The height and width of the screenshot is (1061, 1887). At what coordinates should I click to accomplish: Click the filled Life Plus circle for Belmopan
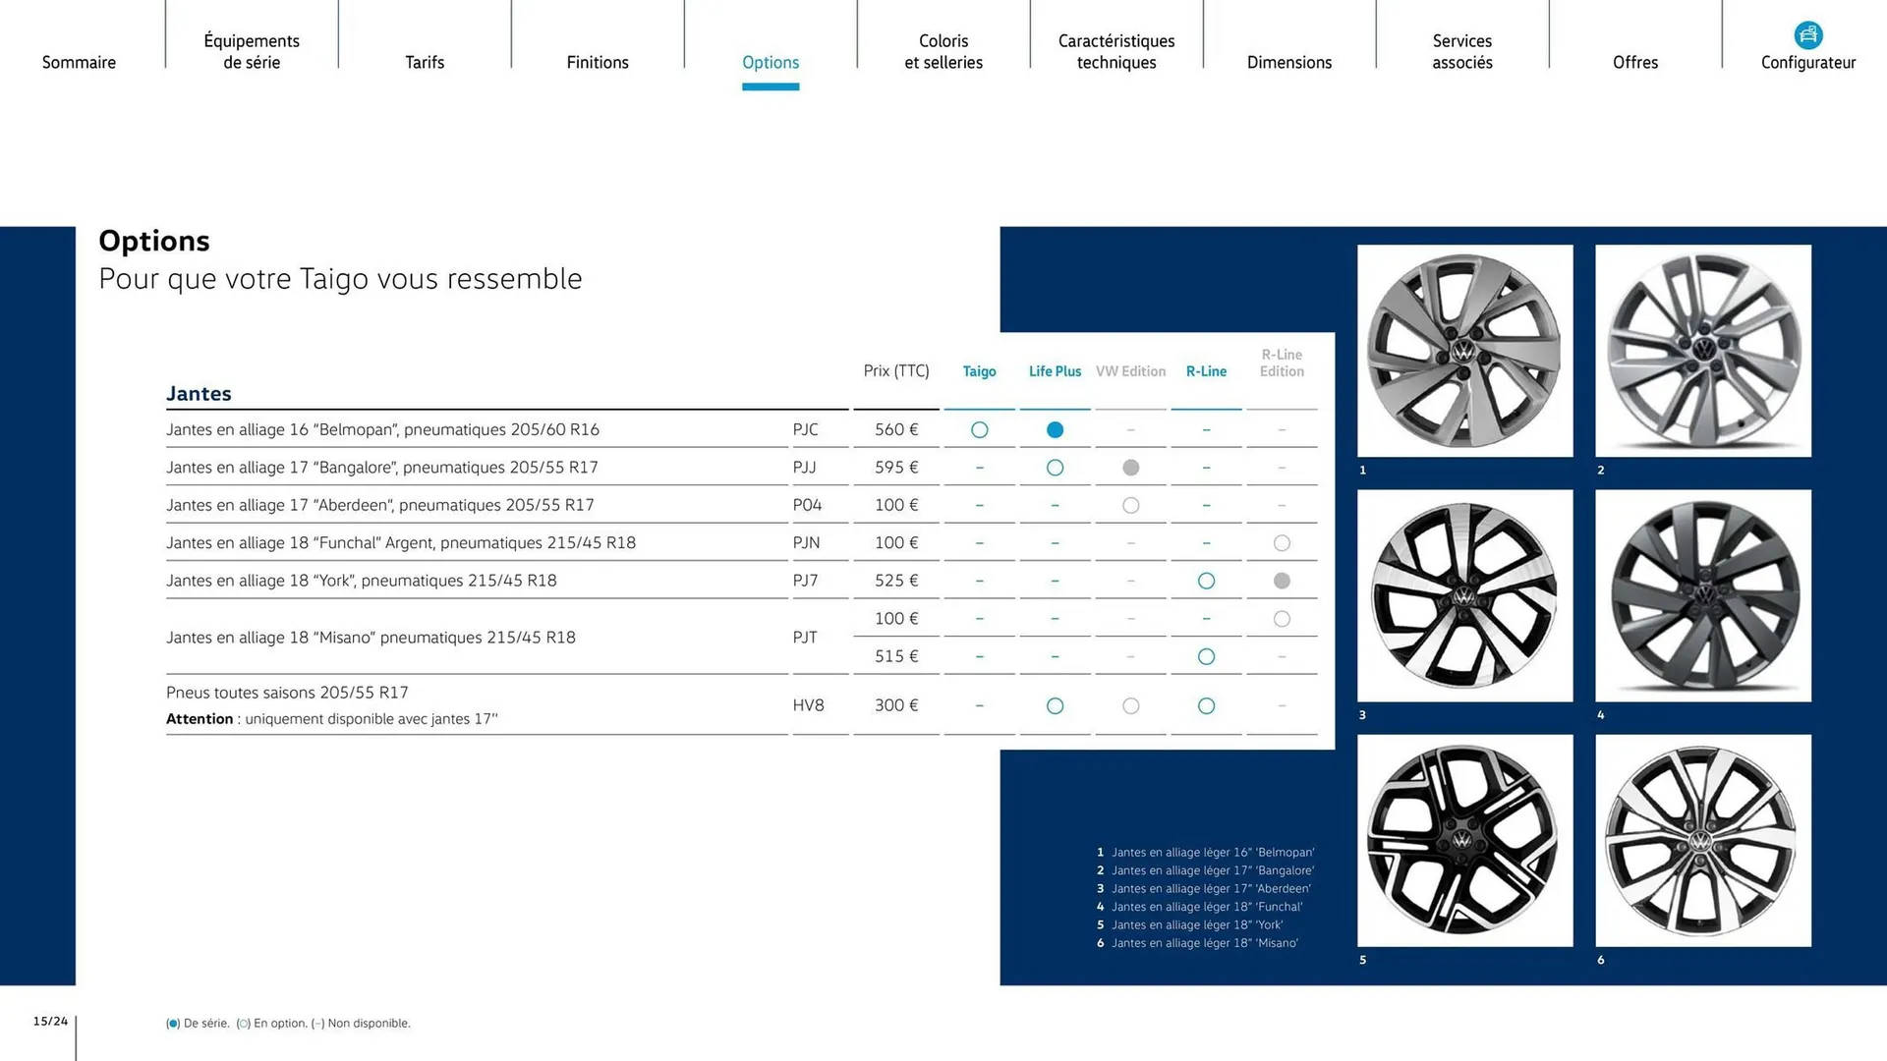pos(1055,429)
